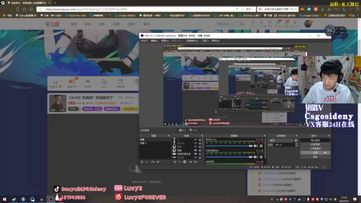Pop out the 来源 dock header icon
Image resolution: width=361 pixels, height=203 pixels.
(x=202, y=136)
